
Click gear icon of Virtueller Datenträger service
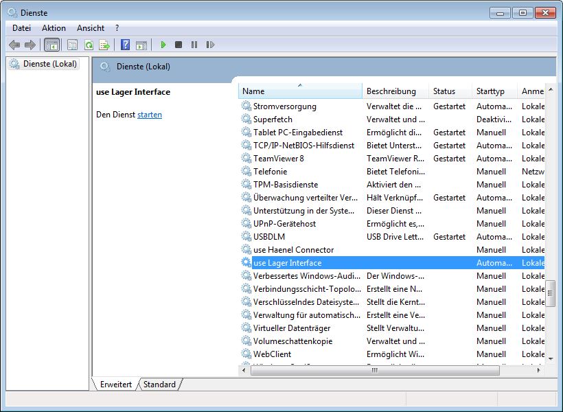(x=246, y=328)
